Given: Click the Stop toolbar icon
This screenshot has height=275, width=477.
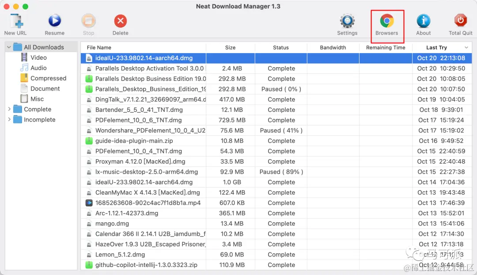Looking at the screenshot, I should [x=88, y=21].
